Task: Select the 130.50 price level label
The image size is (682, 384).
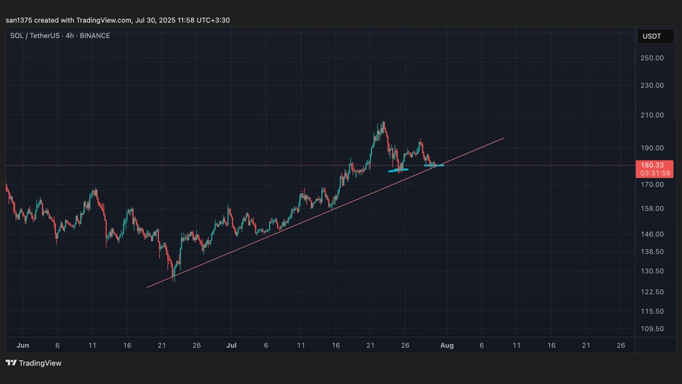Action: (x=652, y=271)
